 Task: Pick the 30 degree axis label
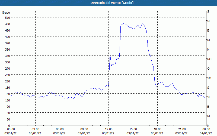(x=8, y=119)
